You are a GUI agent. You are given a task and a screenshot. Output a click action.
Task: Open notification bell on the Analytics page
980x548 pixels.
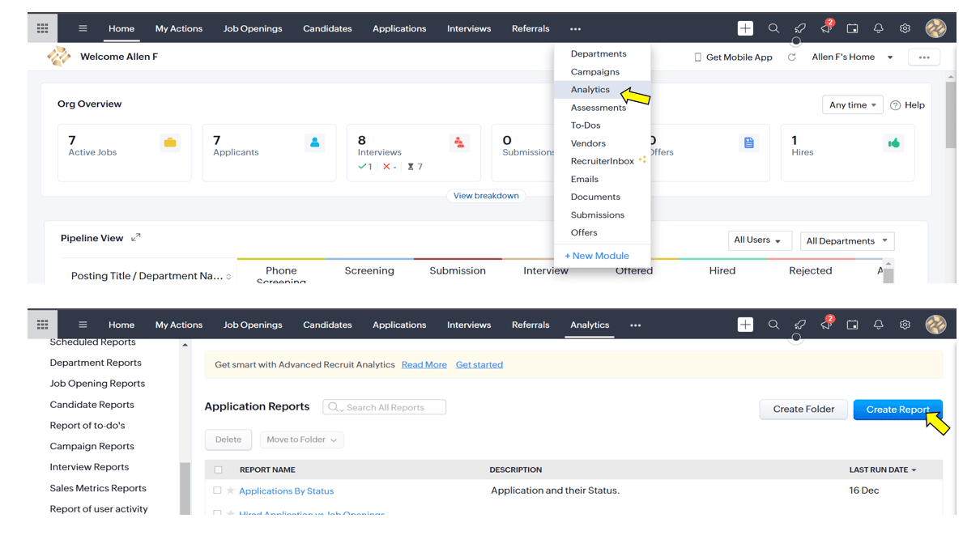(x=879, y=325)
